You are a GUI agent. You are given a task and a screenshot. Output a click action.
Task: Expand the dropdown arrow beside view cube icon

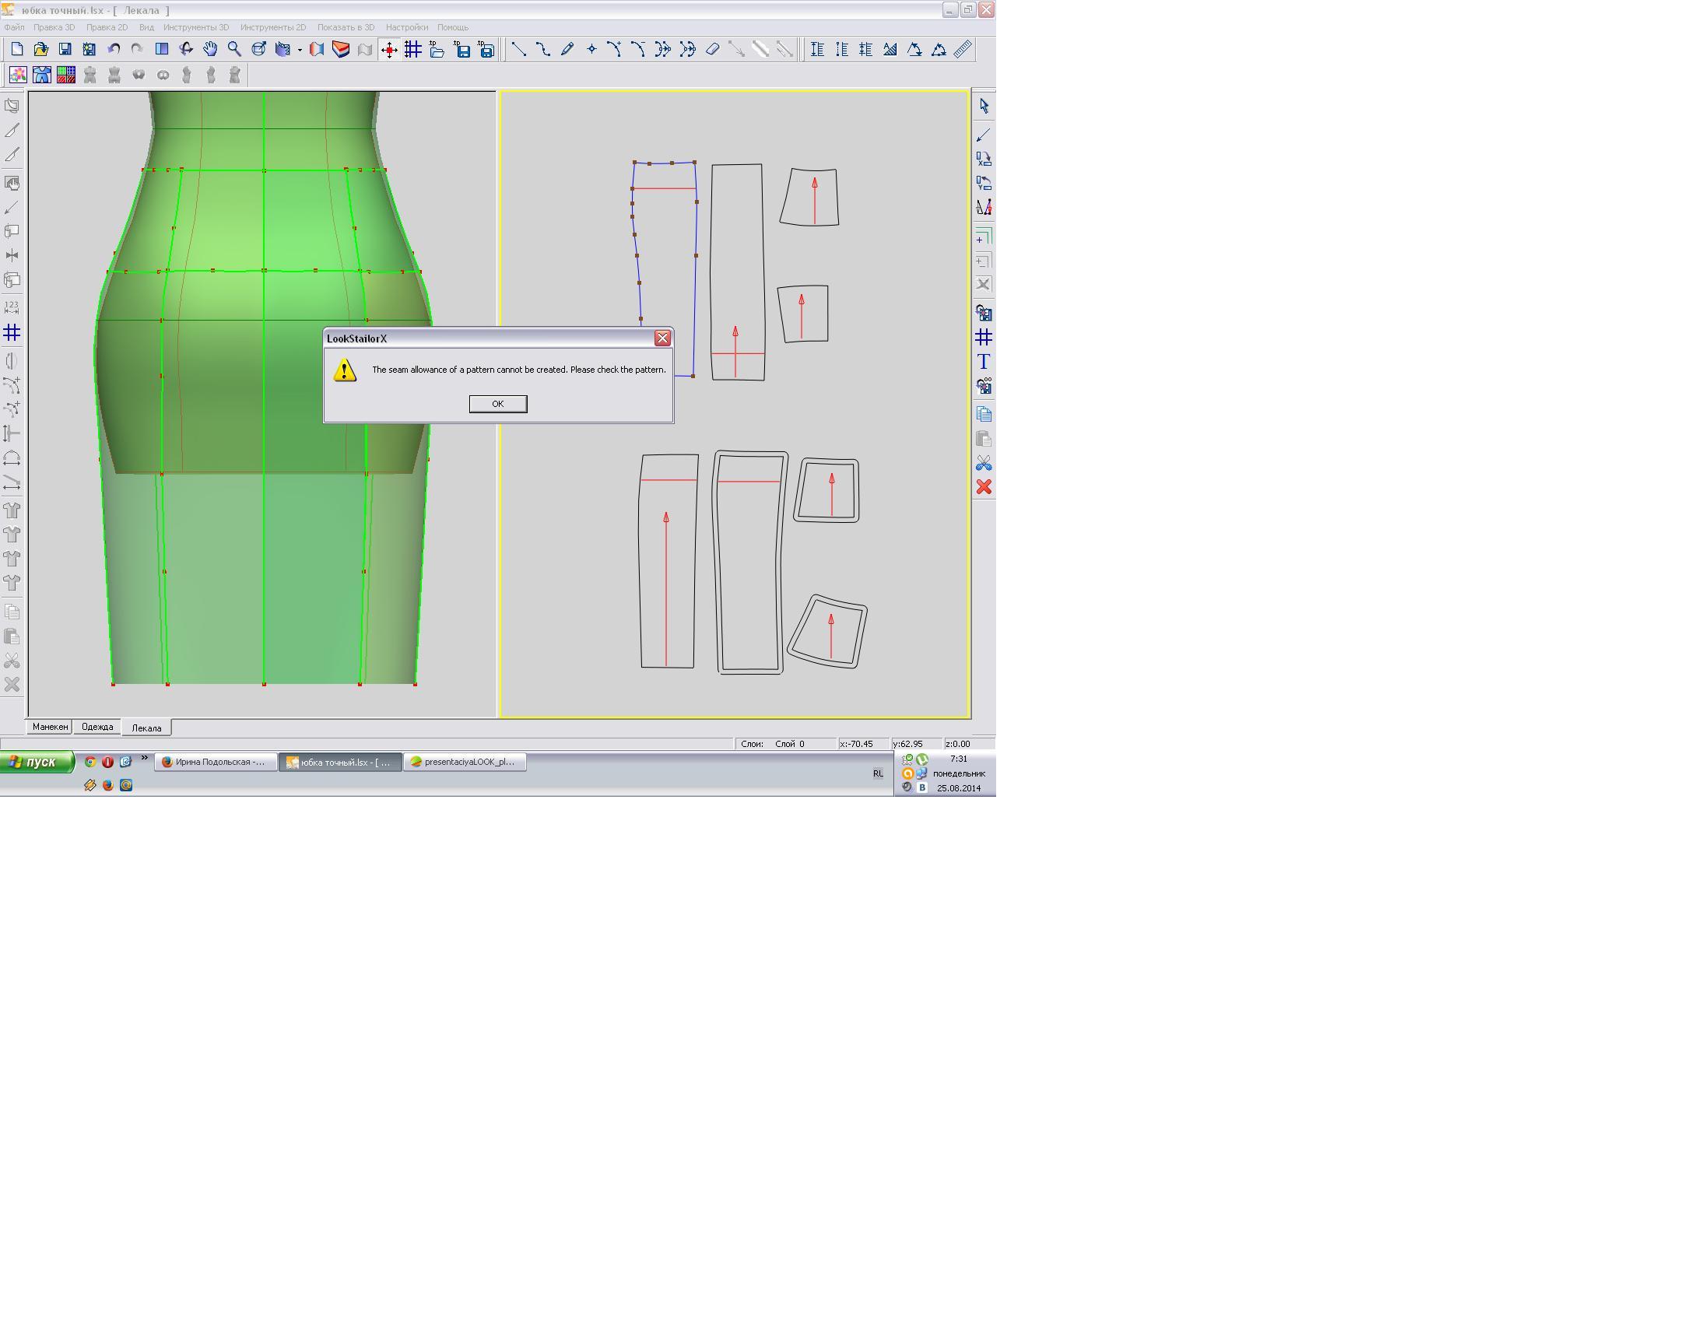(x=300, y=50)
